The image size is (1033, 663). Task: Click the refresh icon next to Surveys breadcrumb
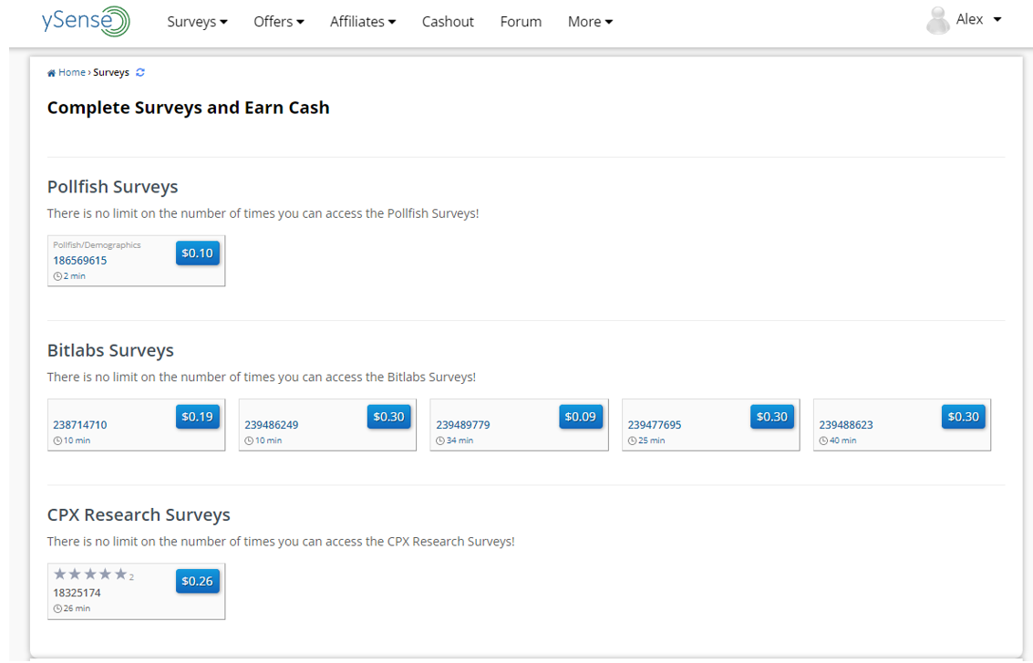(x=140, y=72)
